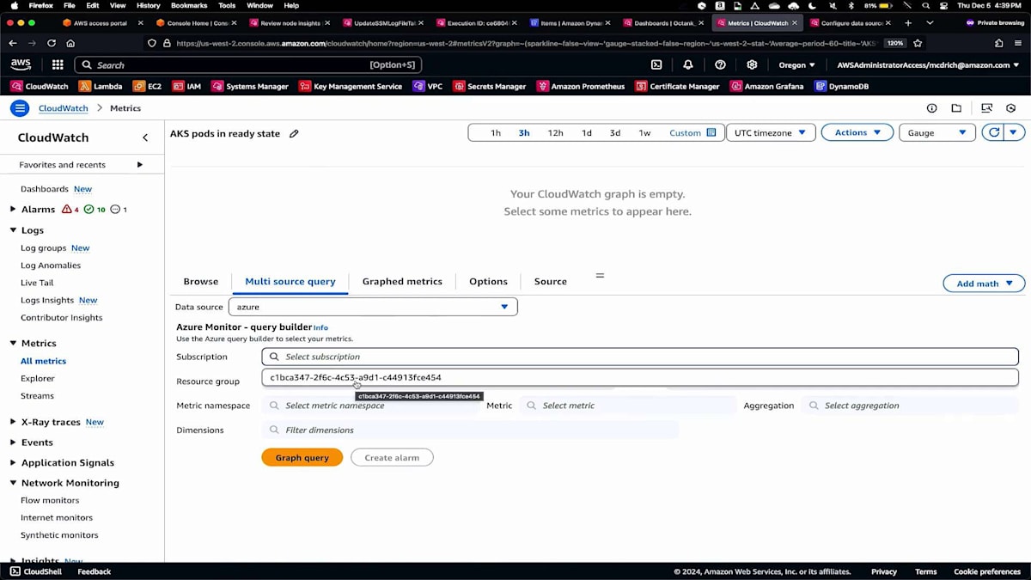The height and width of the screenshot is (580, 1031).
Task: Open Contributor Insights page
Action: 62,317
